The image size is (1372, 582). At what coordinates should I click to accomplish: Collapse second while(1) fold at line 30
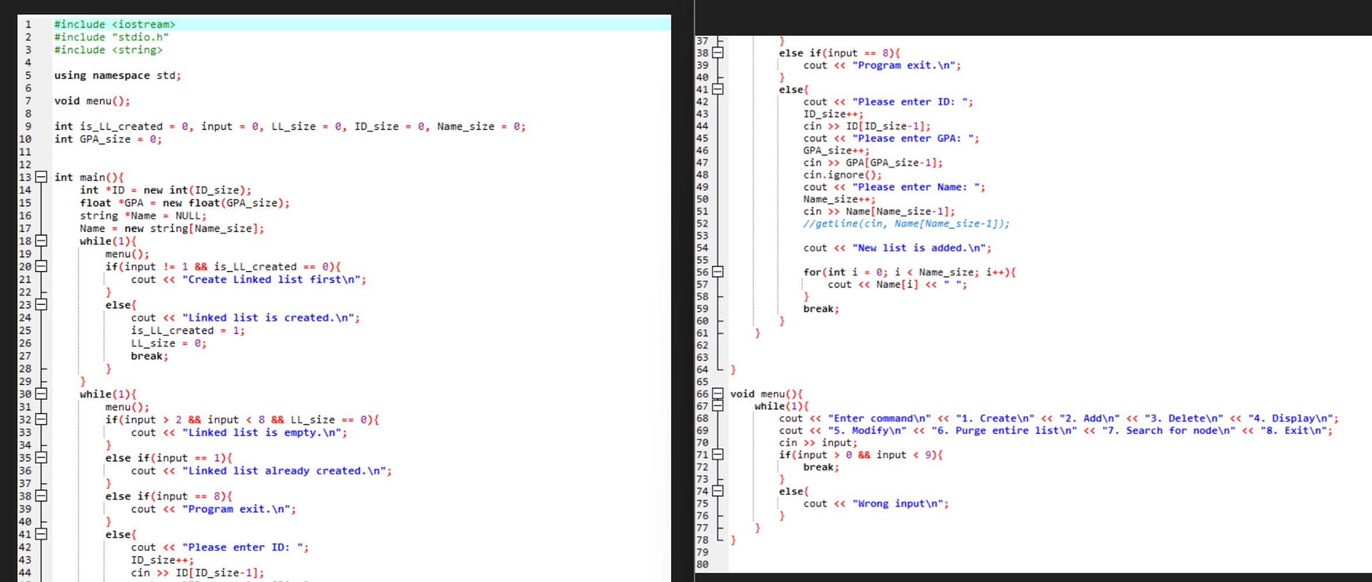[41, 394]
